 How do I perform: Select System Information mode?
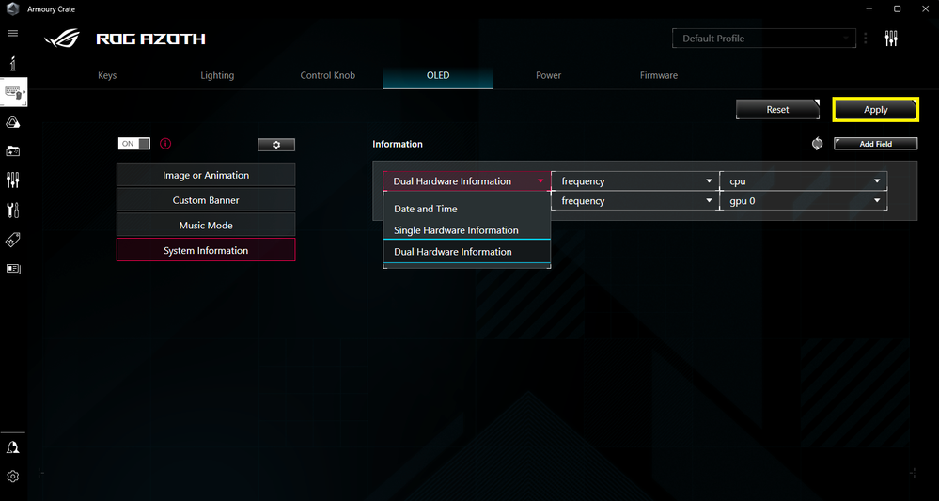[206, 251]
